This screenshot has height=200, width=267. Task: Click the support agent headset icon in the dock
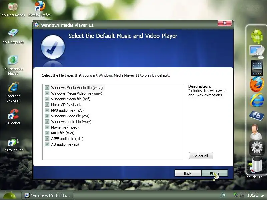(256, 132)
